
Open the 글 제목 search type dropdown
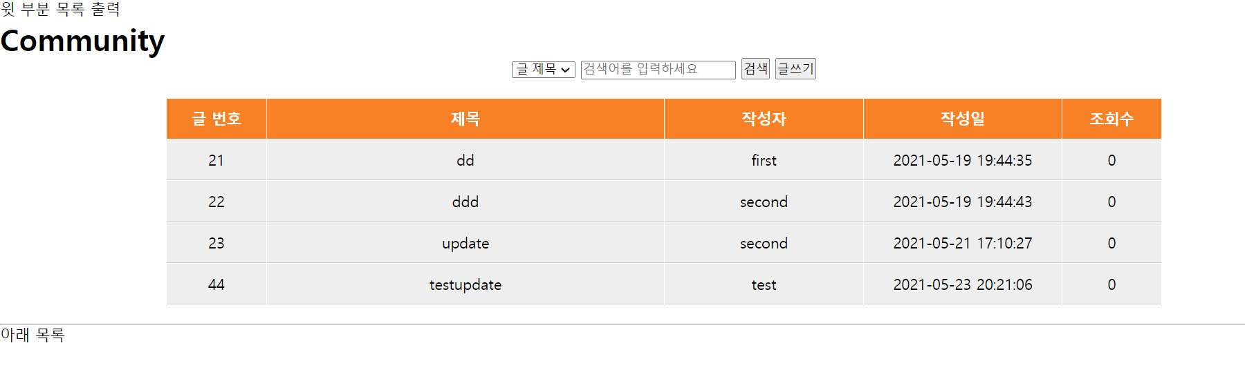click(543, 69)
